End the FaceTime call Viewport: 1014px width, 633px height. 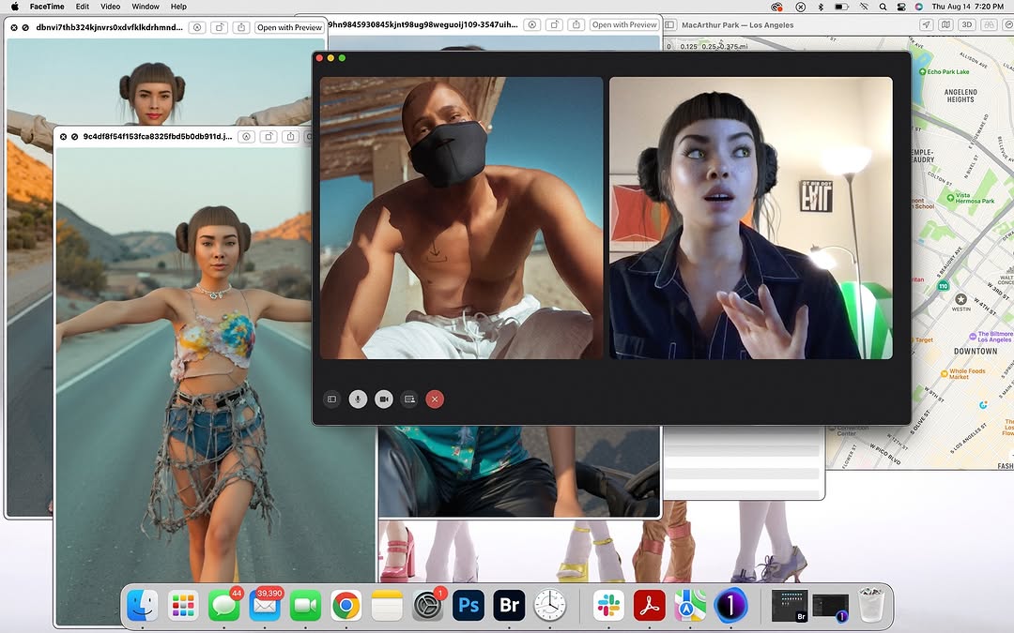point(435,399)
